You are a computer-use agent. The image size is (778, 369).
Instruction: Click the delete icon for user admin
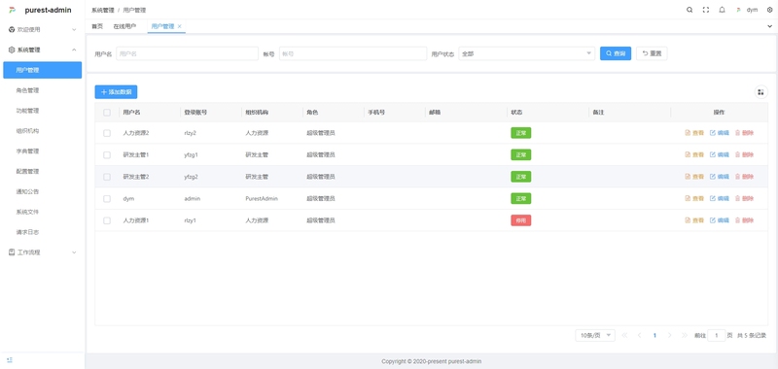click(x=744, y=198)
